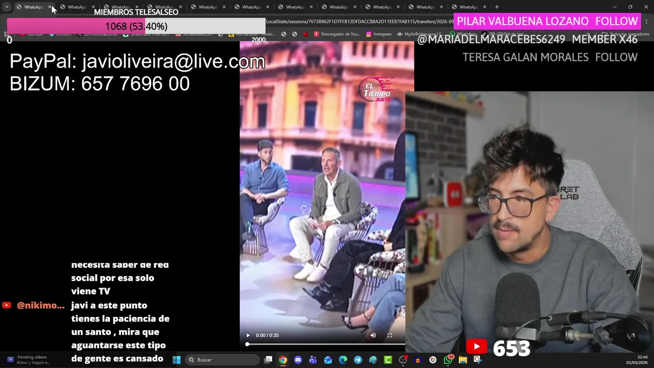Viewport: 654px width, 368px height.
Task: Click the El Tiempo Justo logo in video
Action: (377, 90)
